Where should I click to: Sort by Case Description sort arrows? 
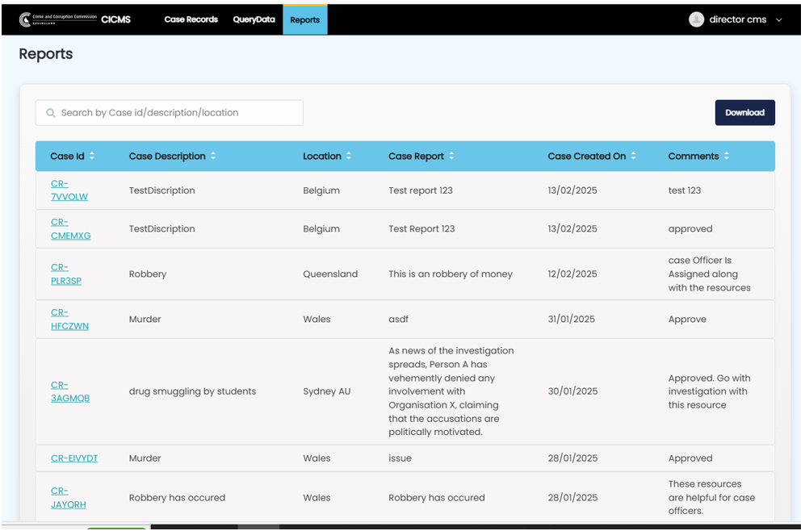pyautogui.click(x=213, y=157)
